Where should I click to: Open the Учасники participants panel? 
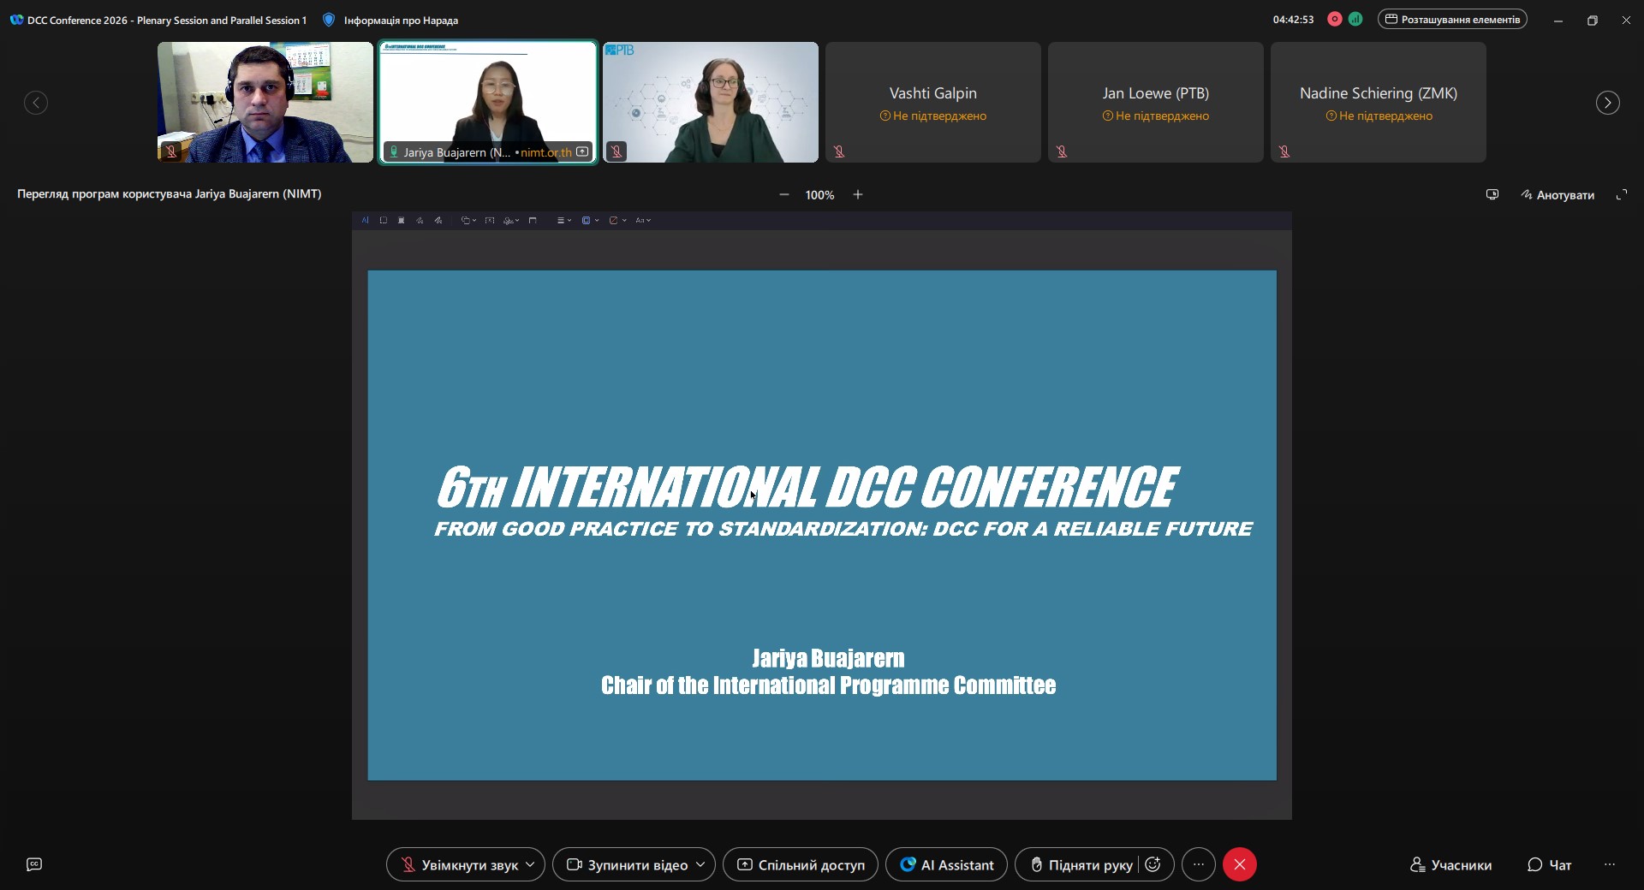(x=1450, y=864)
